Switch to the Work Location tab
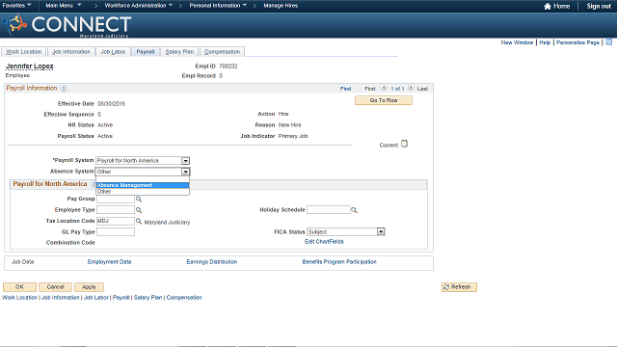 pyautogui.click(x=23, y=51)
